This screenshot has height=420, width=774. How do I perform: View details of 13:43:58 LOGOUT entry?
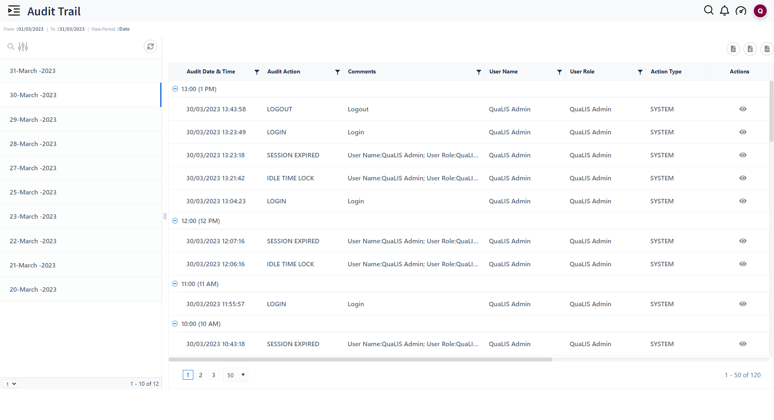point(743,109)
